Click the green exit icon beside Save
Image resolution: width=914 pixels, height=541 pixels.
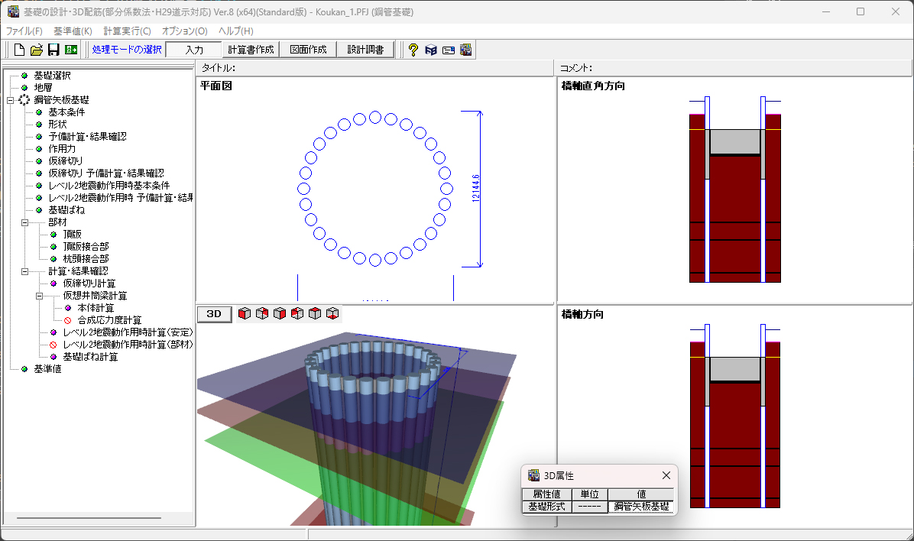[x=71, y=50]
